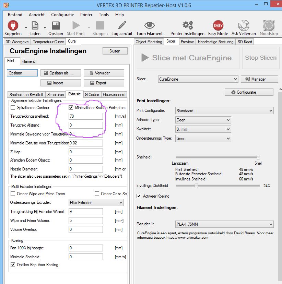
Task: Switch to Easy Mode via red icon
Action: tap(218, 26)
